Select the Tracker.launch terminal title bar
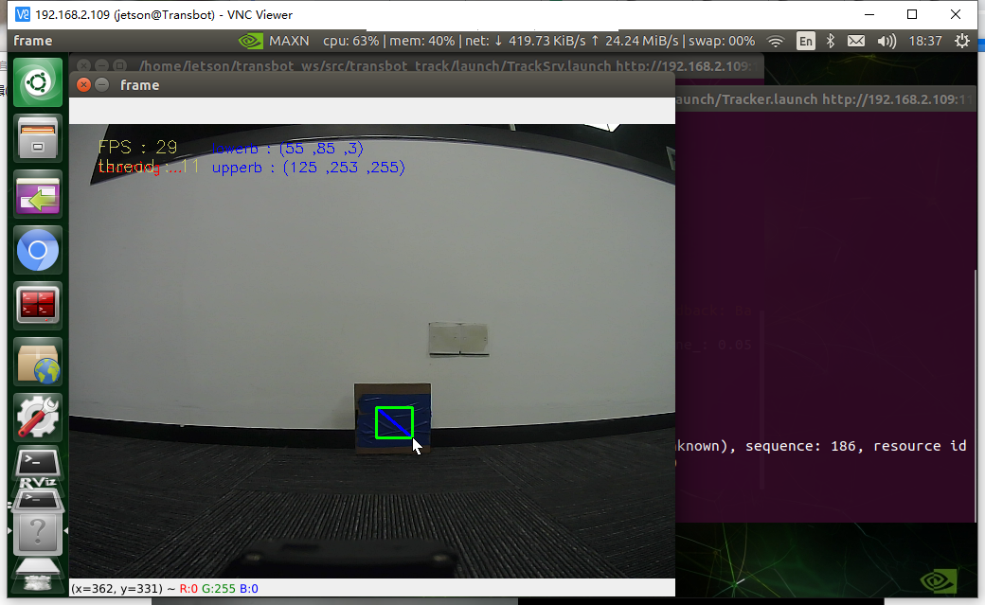Viewport: 985px width, 605px height. point(824,99)
